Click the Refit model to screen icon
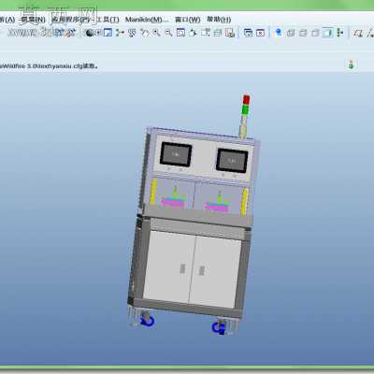 pyautogui.click(x=180, y=33)
